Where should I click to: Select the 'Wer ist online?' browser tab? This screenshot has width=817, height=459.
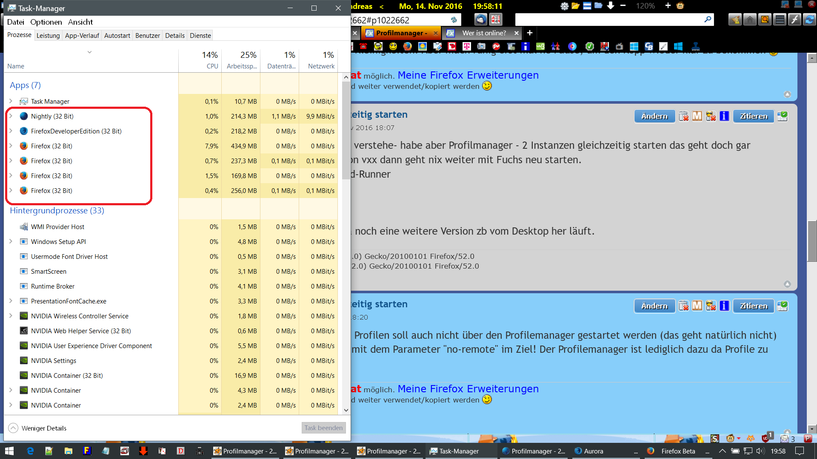[484, 33]
